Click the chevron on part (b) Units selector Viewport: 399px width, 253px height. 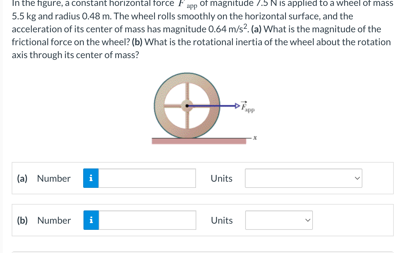[x=307, y=220]
